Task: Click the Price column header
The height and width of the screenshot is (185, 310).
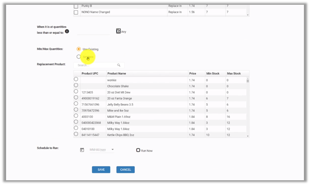Action: tap(192, 73)
